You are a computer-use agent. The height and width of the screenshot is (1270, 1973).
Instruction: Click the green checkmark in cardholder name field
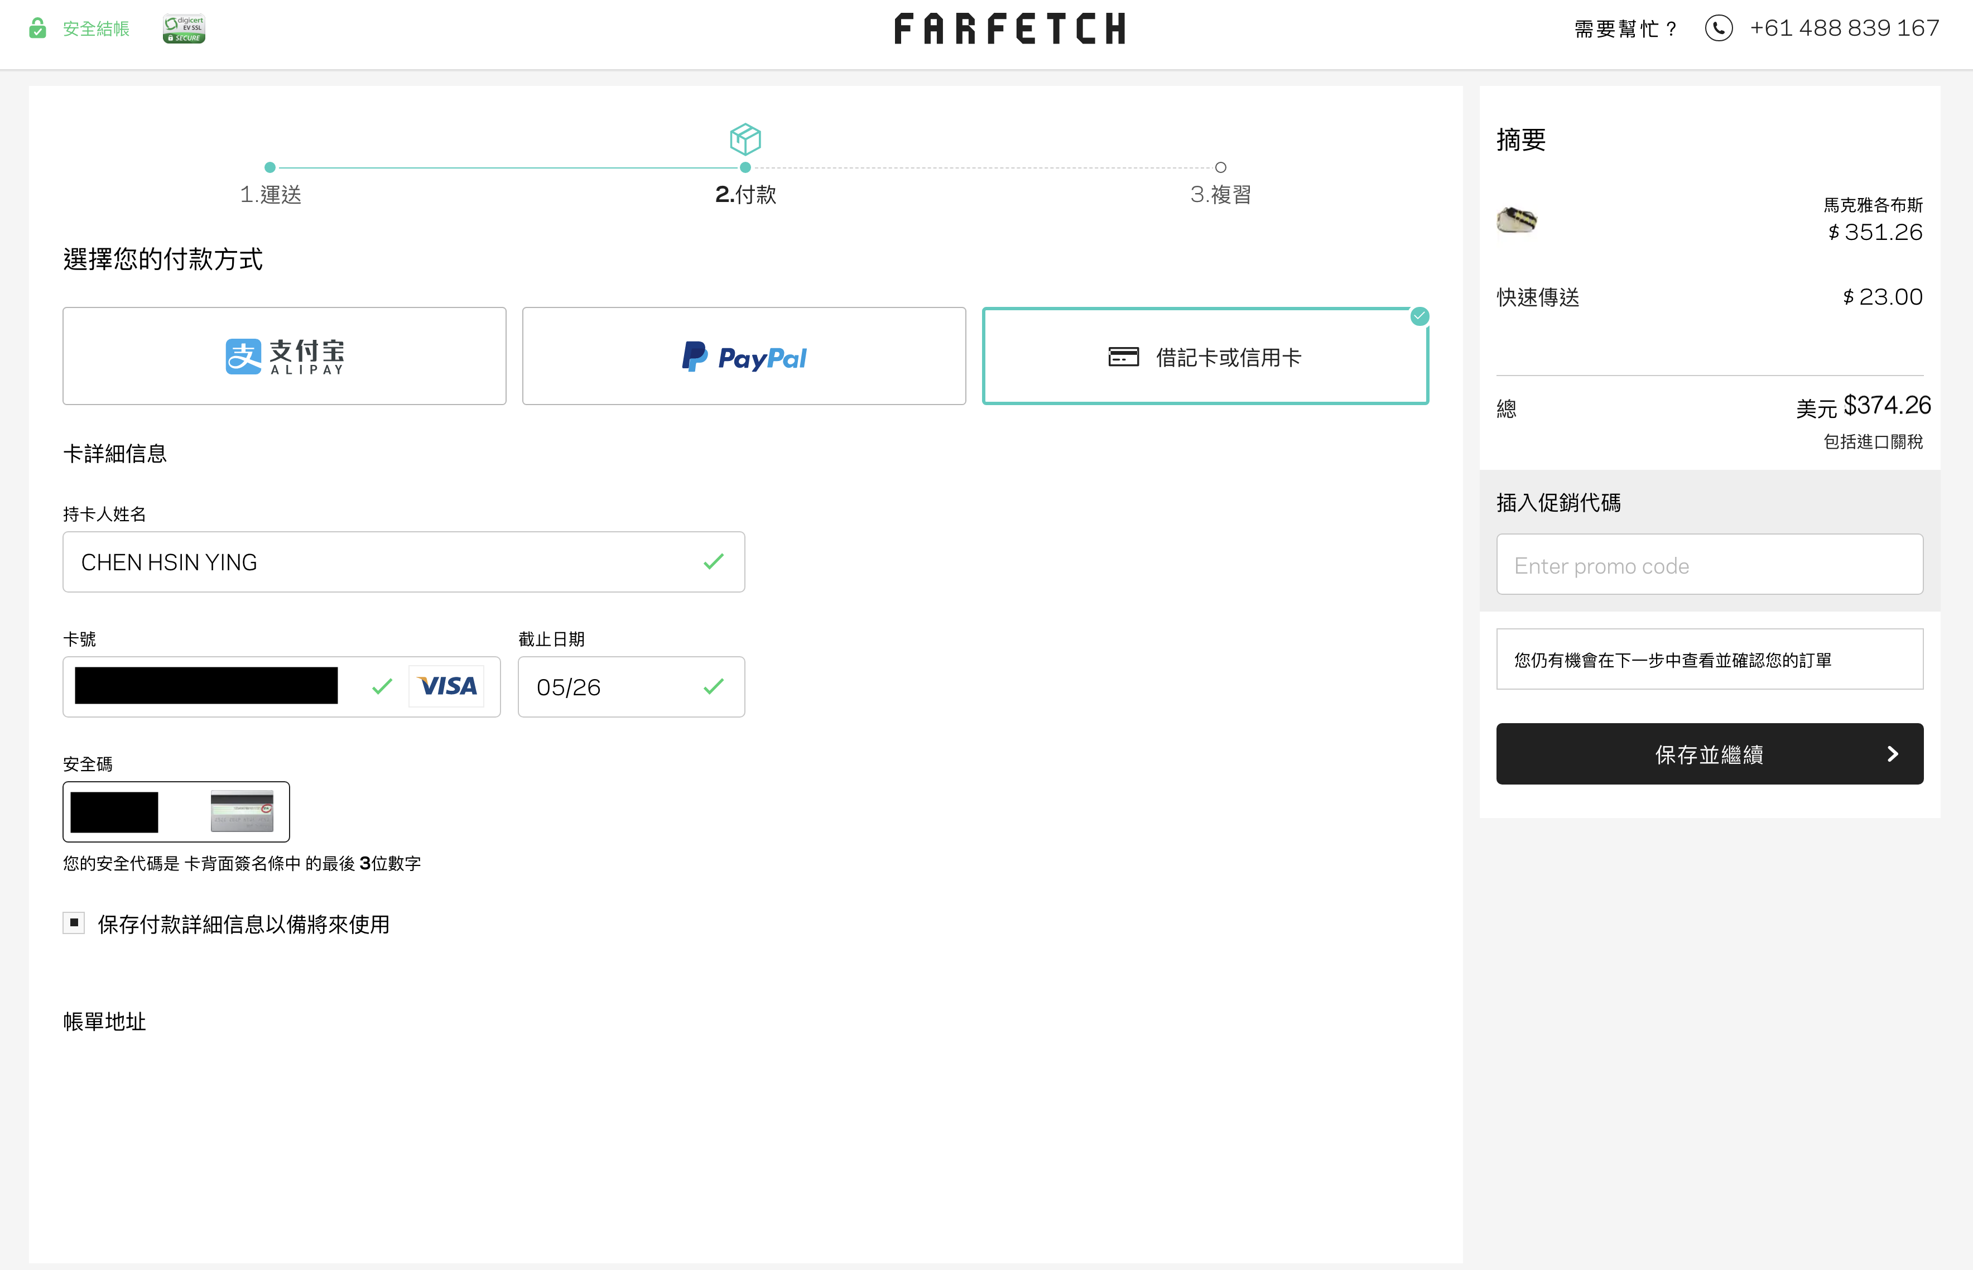click(x=713, y=561)
